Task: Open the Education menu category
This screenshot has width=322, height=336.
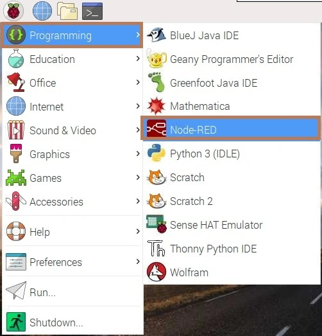Action: click(72, 58)
